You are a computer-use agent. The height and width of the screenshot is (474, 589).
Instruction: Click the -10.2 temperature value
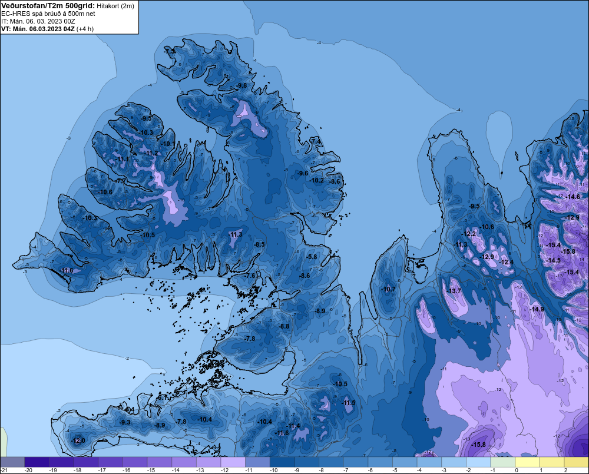pos(316,180)
